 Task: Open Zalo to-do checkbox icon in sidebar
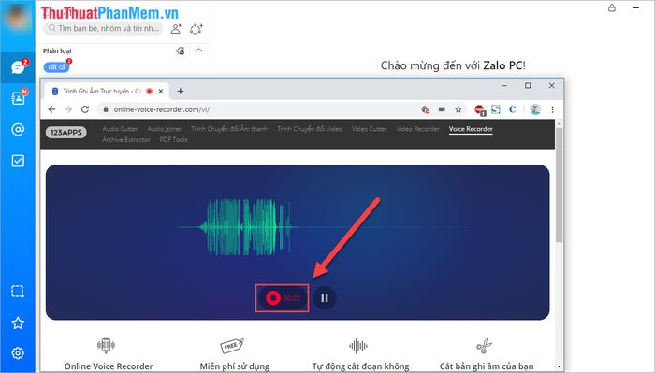pos(18,161)
